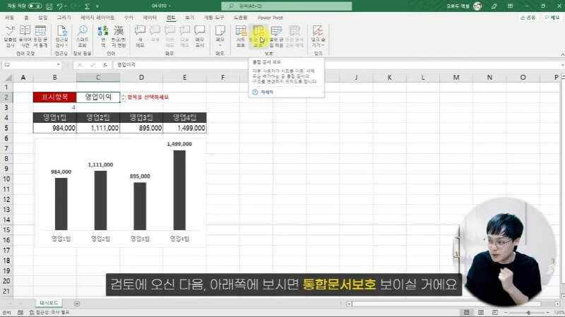
Task: Switch to the Developer tab
Action: [214, 18]
